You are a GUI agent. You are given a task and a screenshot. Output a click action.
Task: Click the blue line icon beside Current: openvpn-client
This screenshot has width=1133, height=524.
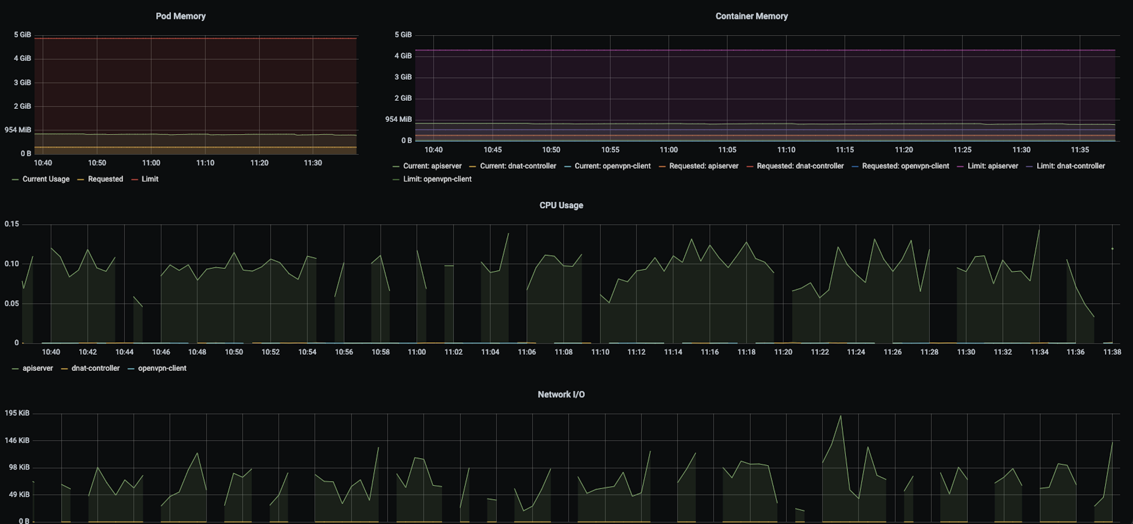point(567,166)
